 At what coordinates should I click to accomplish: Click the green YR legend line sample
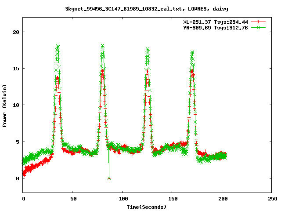click(x=258, y=27)
